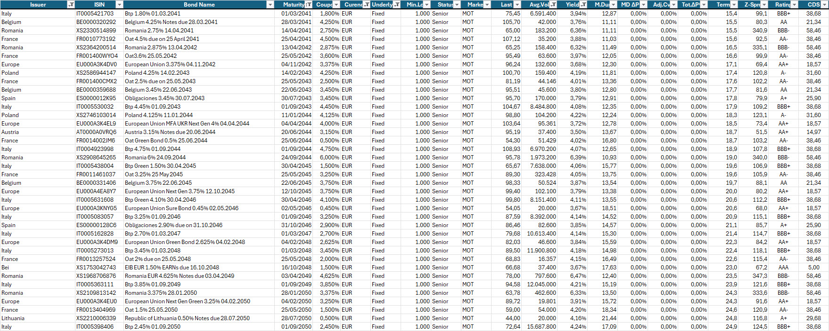This screenshot has height=331, width=829.
Task: Open the Maturity column sort filter icon
Action: (308, 5)
